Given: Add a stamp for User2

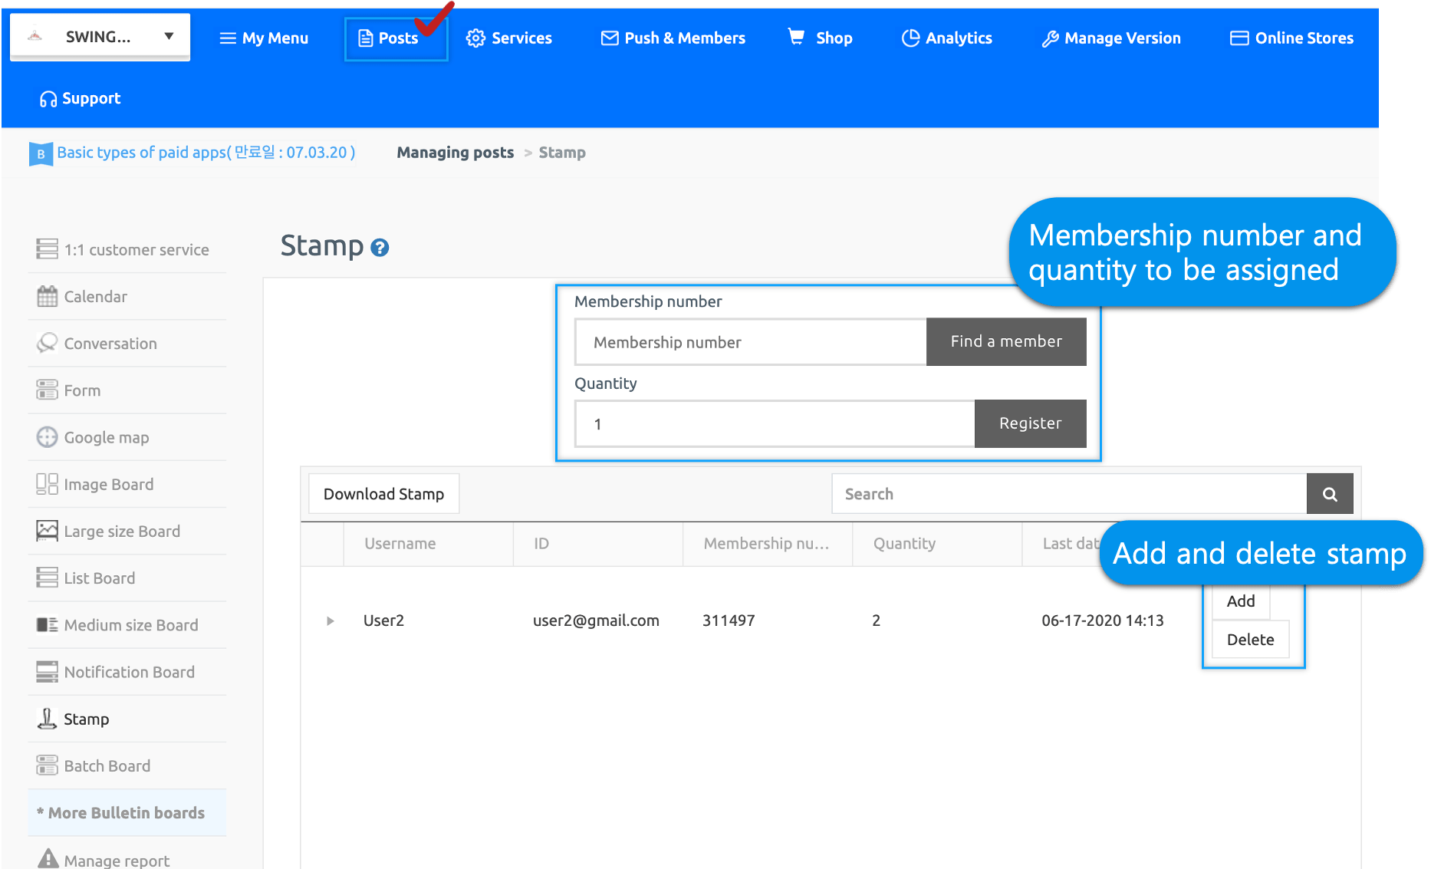Looking at the screenshot, I should 1240,601.
